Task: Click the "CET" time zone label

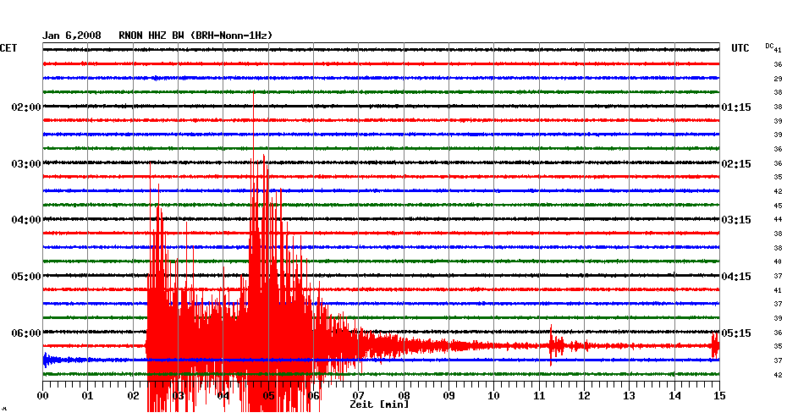Action: coord(8,48)
